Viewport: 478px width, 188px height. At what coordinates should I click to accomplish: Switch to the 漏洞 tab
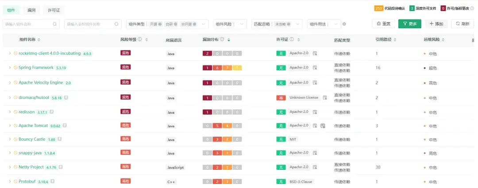[x=31, y=10]
